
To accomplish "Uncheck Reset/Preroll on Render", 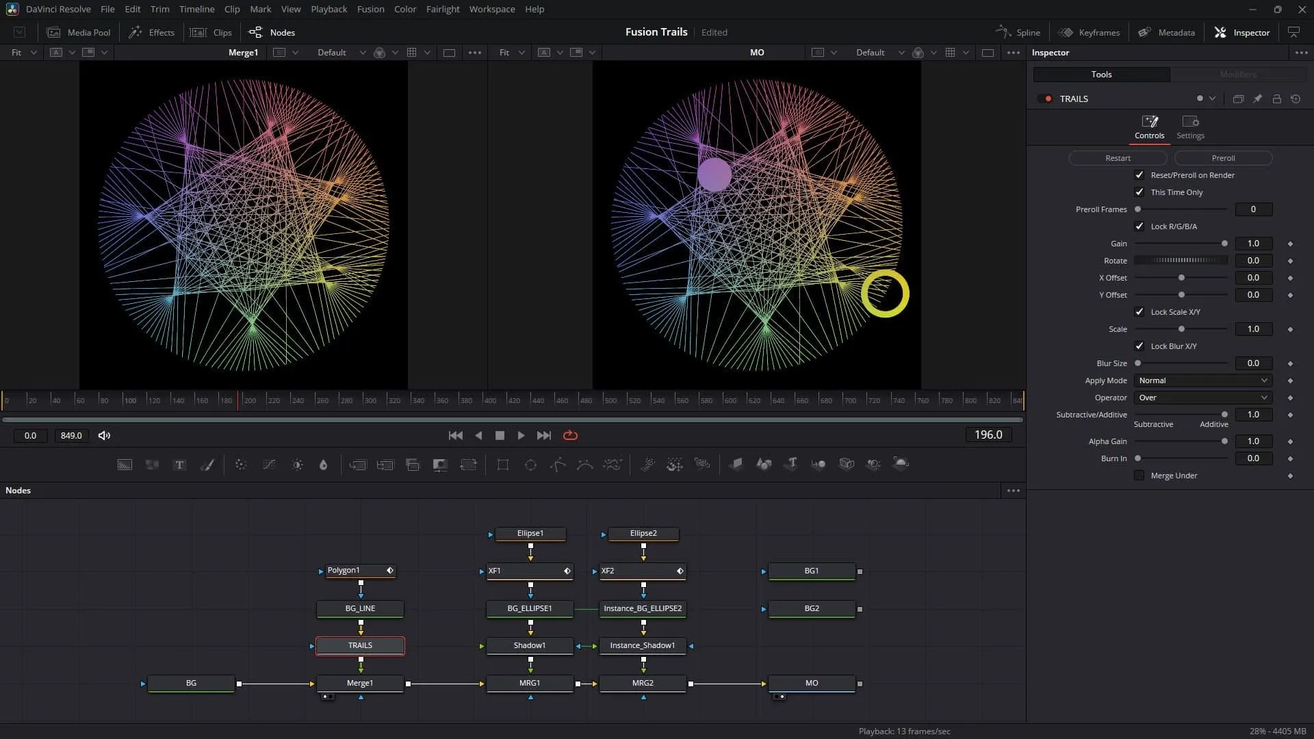I will tap(1139, 175).
